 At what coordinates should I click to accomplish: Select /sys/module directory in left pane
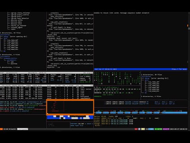[x=5, y=56]
